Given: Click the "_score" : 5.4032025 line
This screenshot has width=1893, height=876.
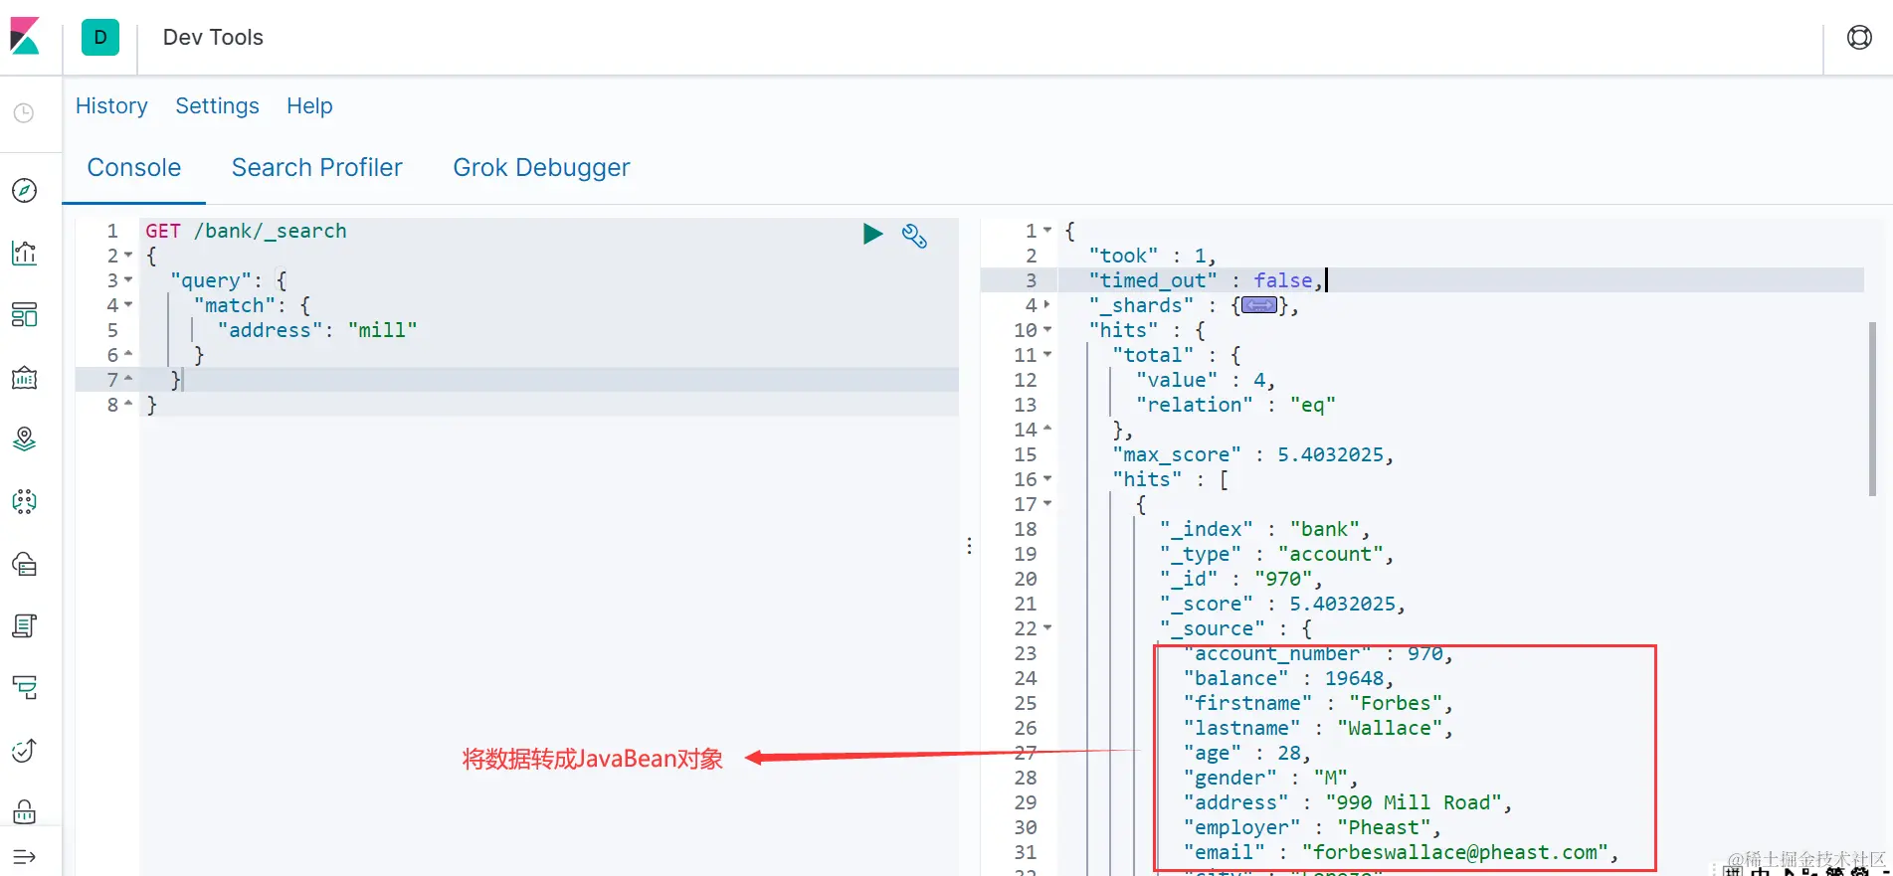Looking at the screenshot, I should [x=1283, y=604].
